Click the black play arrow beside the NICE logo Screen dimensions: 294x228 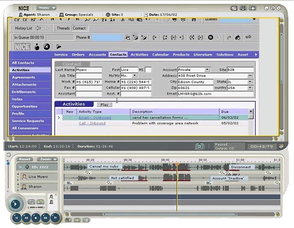pos(59,47)
